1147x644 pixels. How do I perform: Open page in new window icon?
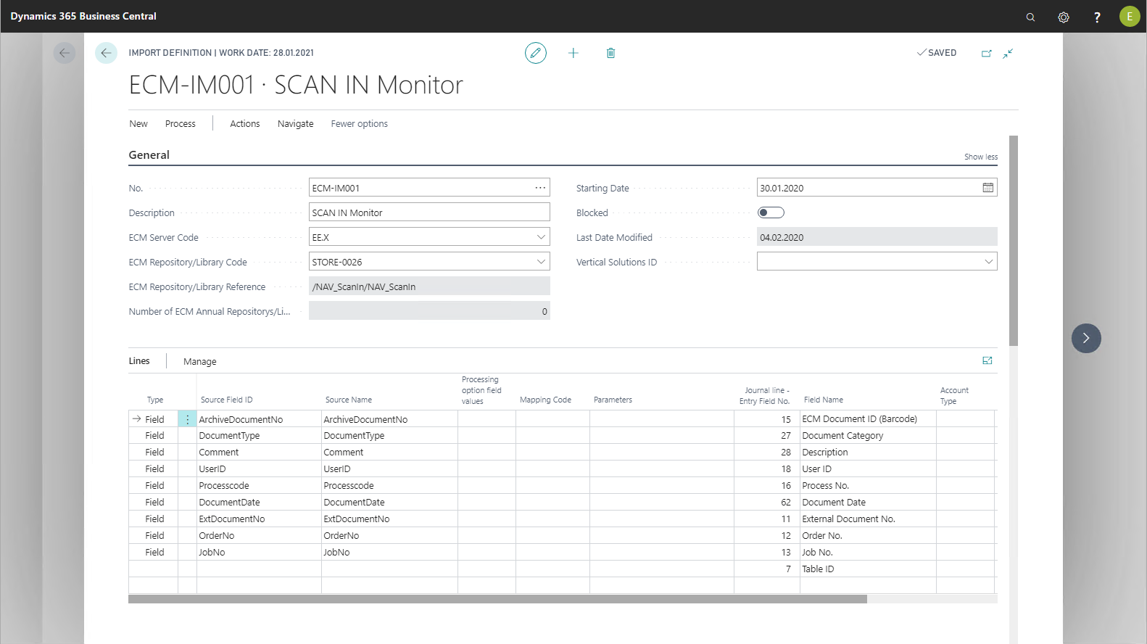click(x=986, y=53)
